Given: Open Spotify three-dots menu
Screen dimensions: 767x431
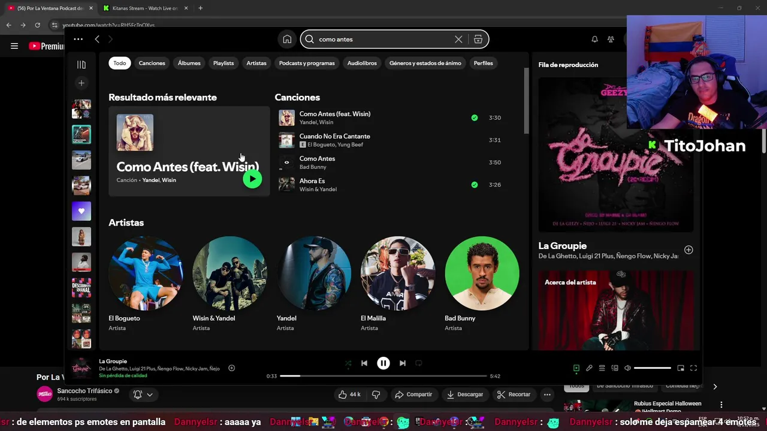Looking at the screenshot, I should click(x=78, y=39).
